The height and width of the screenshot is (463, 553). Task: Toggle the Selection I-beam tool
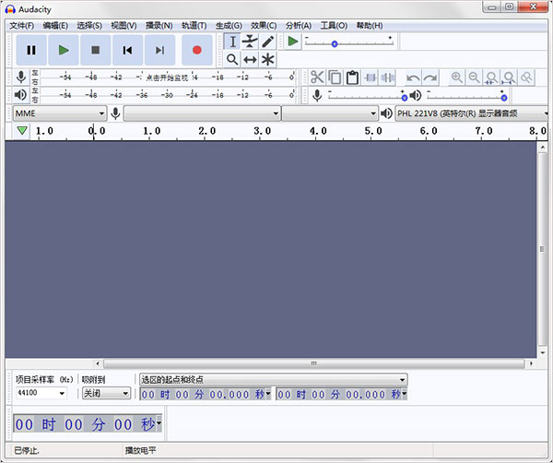coord(232,42)
